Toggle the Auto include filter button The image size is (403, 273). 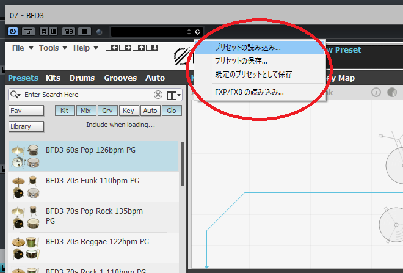click(150, 111)
